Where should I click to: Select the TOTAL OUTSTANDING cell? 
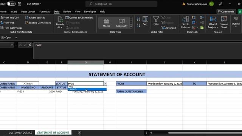pos(131,91)
